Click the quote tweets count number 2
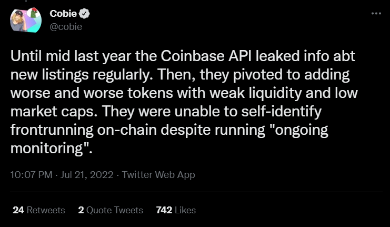The height and width of the screenshot is (227, 390). [81, 210]
